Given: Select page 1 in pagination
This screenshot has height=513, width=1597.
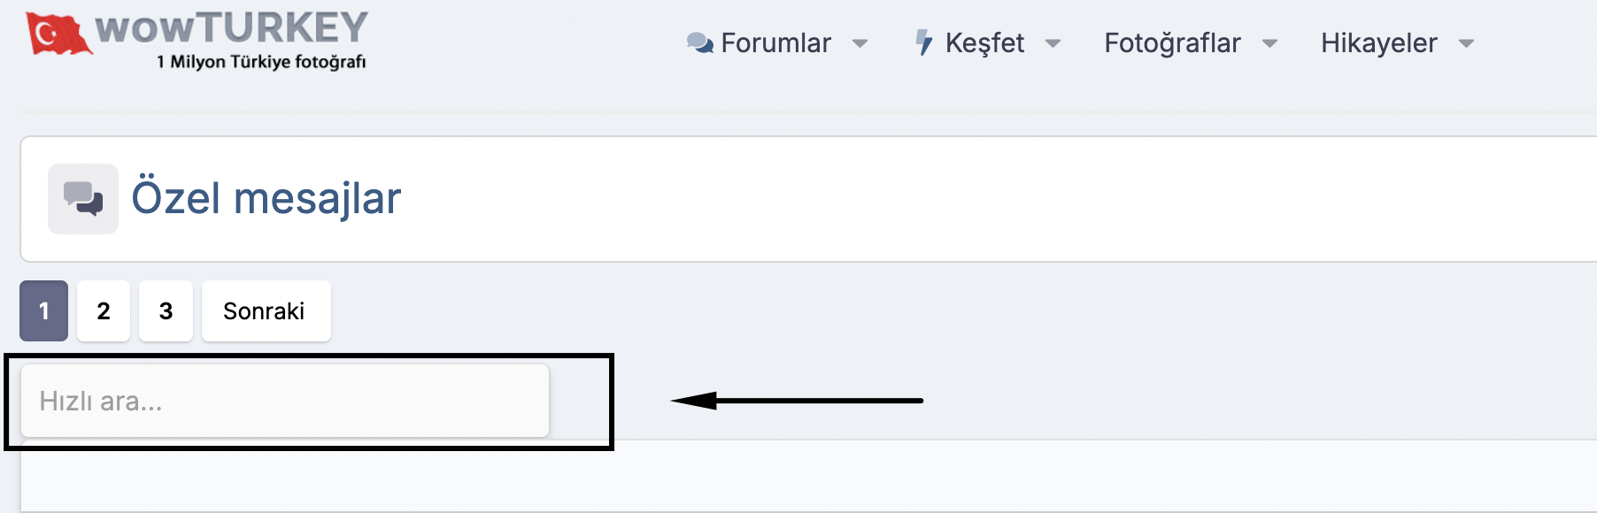Looking at the screenshot, I should click(x=43, y=310).
